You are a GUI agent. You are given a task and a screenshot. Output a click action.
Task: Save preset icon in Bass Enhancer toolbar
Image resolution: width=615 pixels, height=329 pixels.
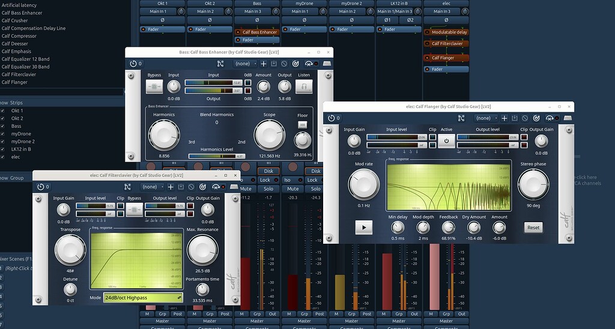[x=274, y=64]
